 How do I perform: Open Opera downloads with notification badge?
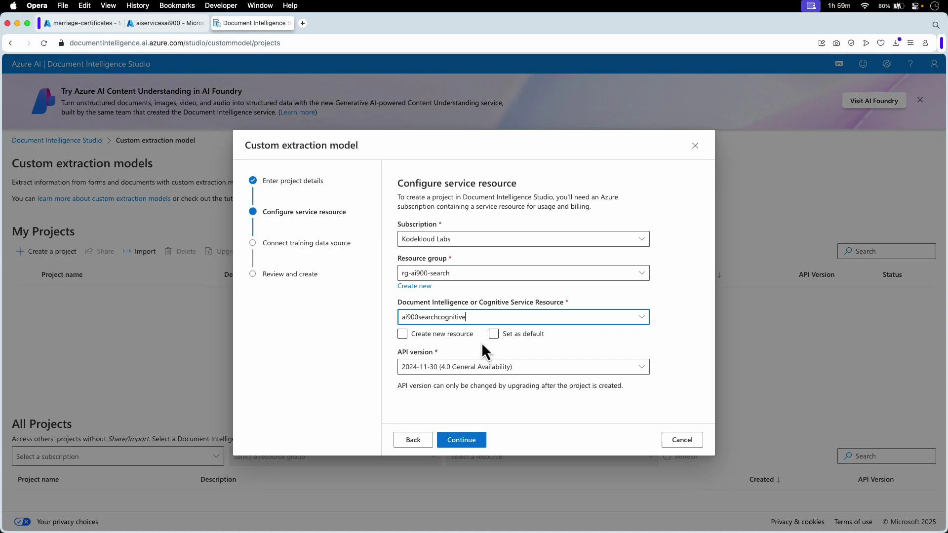point(896,43)
